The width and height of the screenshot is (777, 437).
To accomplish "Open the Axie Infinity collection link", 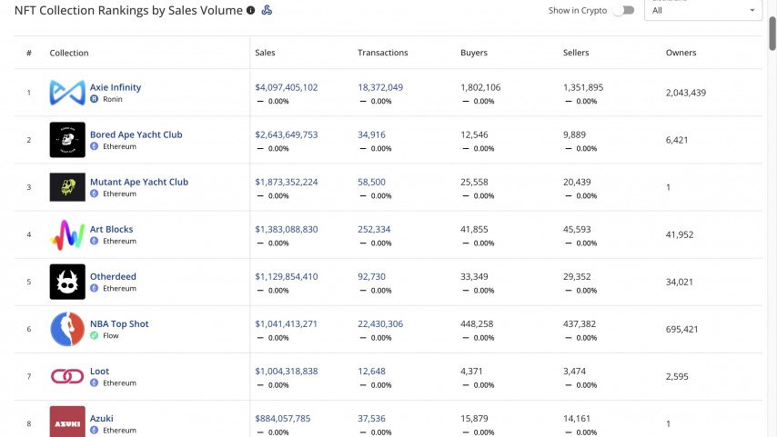I will [116, 87].
